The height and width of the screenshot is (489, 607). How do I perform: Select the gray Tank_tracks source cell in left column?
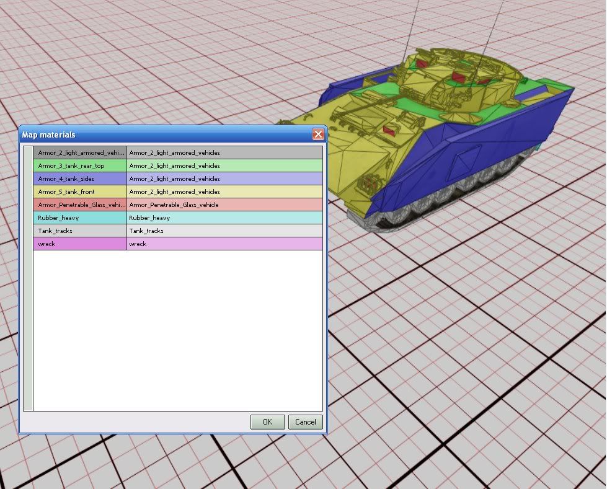81,231
